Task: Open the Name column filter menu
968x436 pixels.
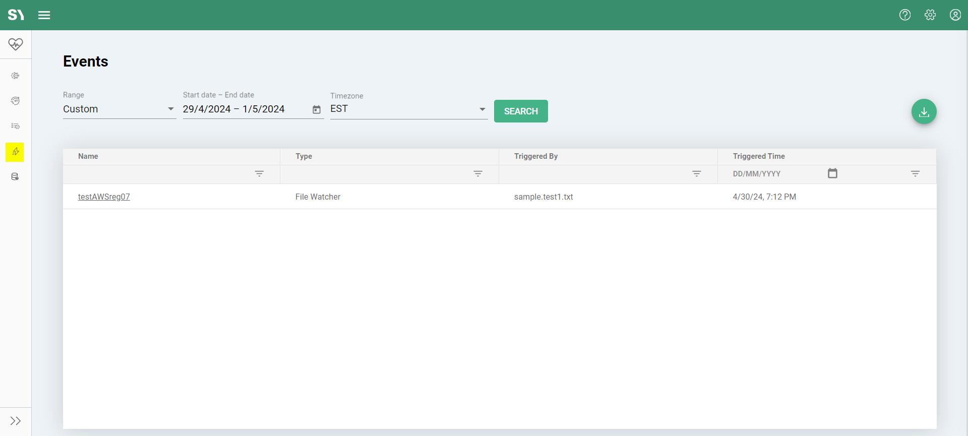Action: pos(259,174)
